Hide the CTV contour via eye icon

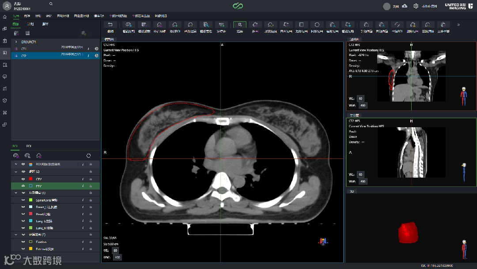(x=23, y=179)
